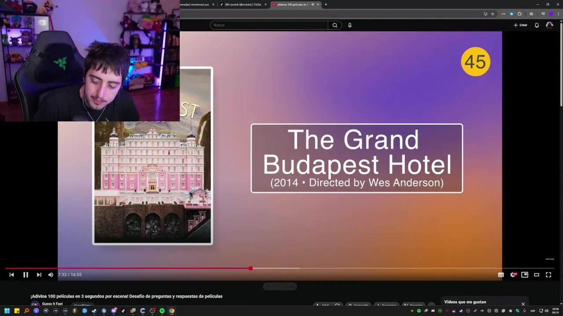Click the YouTube search field 'Buscar'
Image resolution: width=563 pixels, height=316 pixels.
[x=269, y=25]
